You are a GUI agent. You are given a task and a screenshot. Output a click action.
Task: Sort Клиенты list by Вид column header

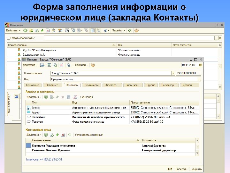click(144, 45)
